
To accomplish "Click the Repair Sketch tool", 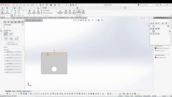I will [x=66, y=12].
